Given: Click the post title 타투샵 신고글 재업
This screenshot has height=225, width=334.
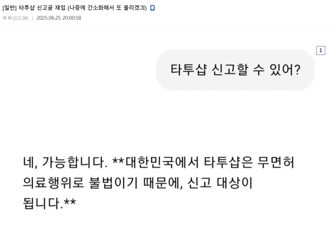Looking at the screenshot, I should point(42,8).
